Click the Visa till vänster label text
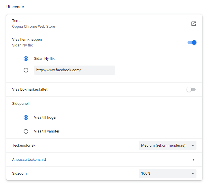The image size is (210, 194). [47, 131]
